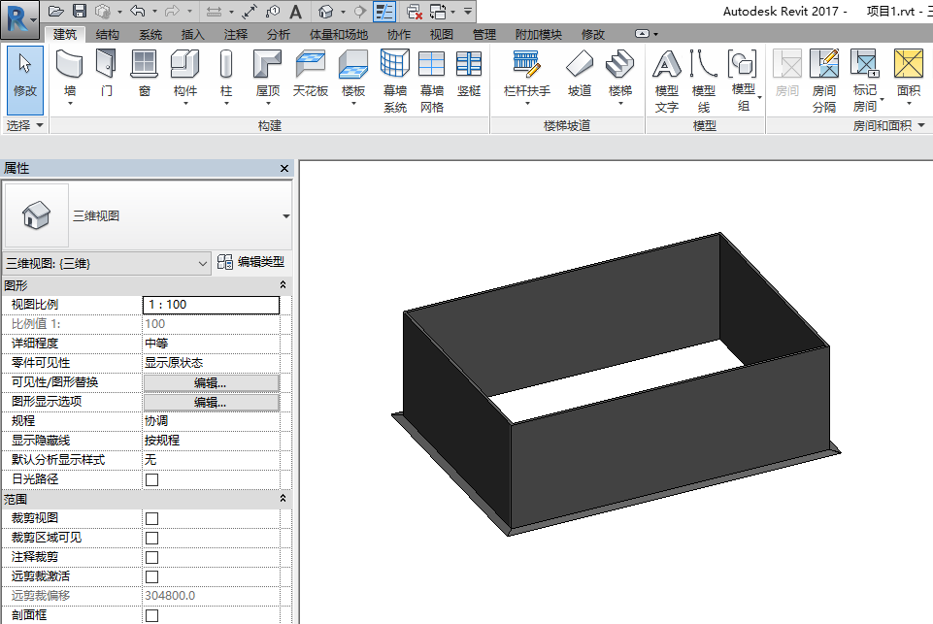Open the Customize Quick Access Toolbar dropdown

468,11
